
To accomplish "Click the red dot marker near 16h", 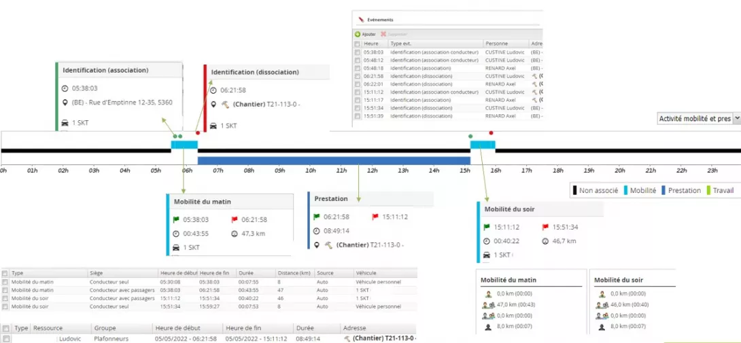I will [x=491, y=133].
